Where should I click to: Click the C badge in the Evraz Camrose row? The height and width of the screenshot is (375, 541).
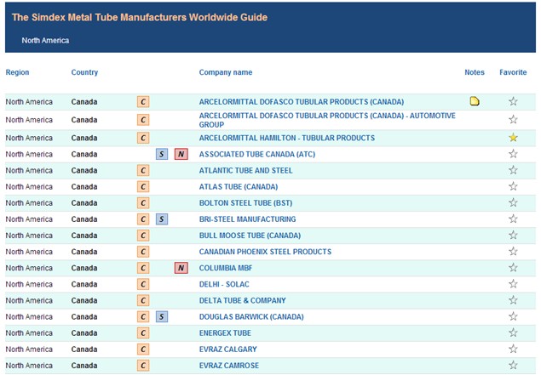pyautogui.click(x=143, y=366)
